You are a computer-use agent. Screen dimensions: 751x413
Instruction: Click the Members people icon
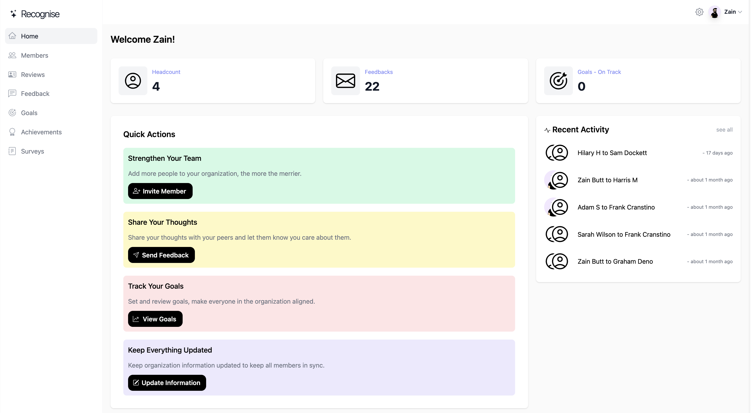tap(12, 55)
